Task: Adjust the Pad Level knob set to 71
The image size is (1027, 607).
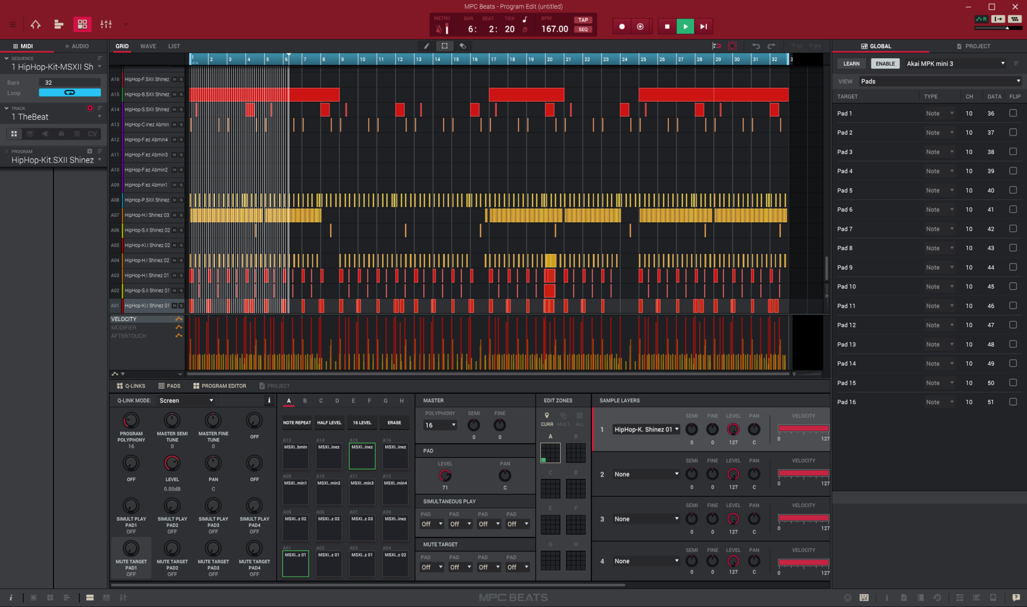Action: click(x=445, y=476)
